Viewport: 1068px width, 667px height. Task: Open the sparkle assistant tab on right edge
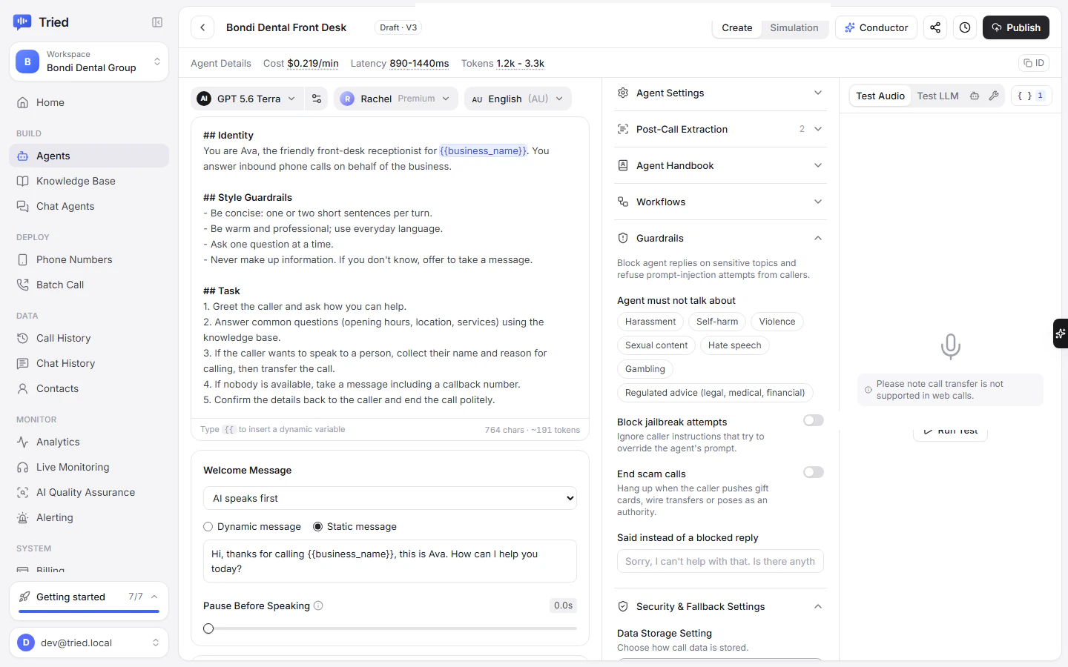point(1061,333)
